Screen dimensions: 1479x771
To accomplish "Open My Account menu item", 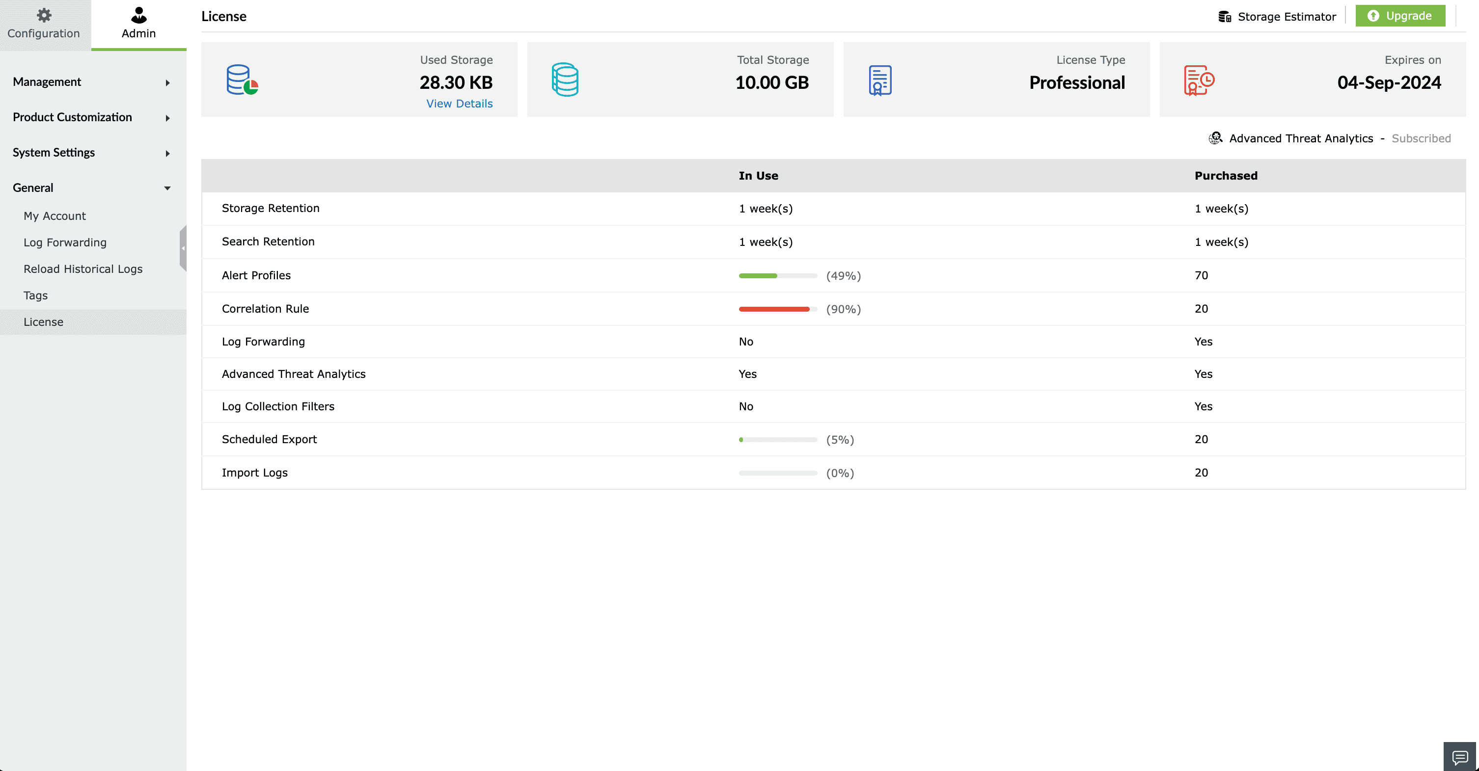I will coord(55,216).
